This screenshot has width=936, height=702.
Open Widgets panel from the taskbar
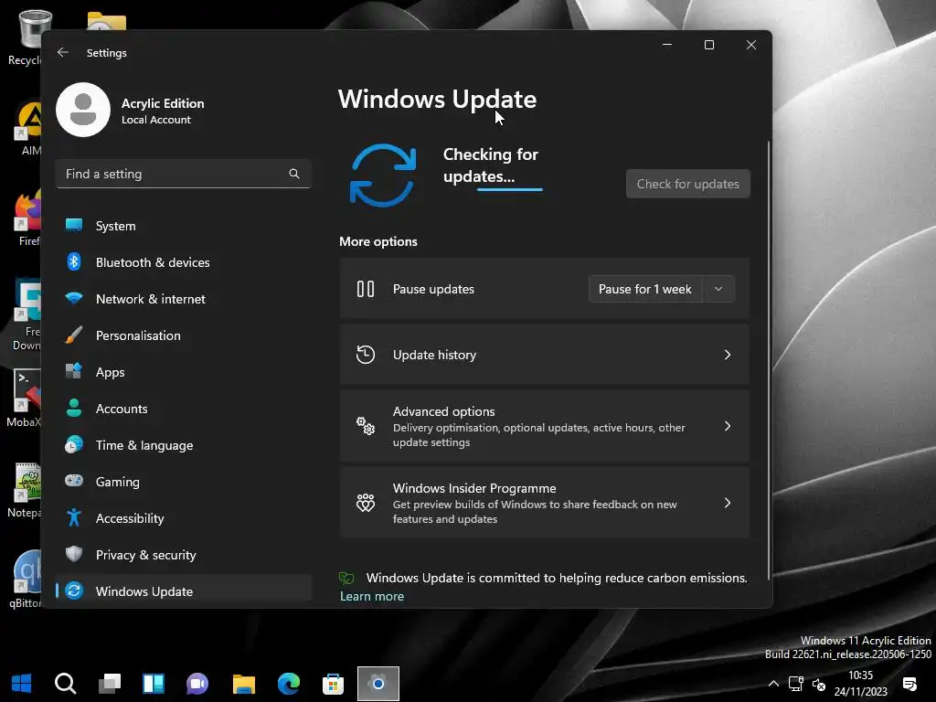154,684
